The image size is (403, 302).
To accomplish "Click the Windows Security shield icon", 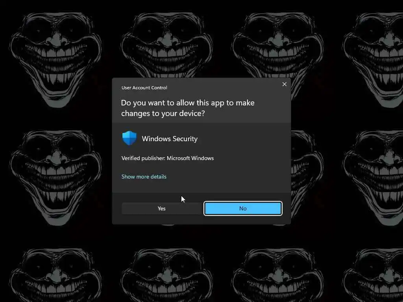I will [x=129, y=138].
